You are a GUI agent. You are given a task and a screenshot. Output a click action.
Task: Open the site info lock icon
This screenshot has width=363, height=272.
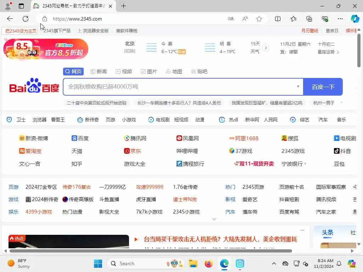45,19
